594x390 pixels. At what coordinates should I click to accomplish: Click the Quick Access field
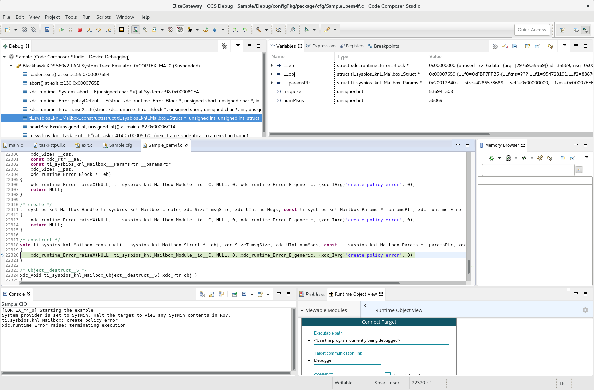[x=532, y=30]
